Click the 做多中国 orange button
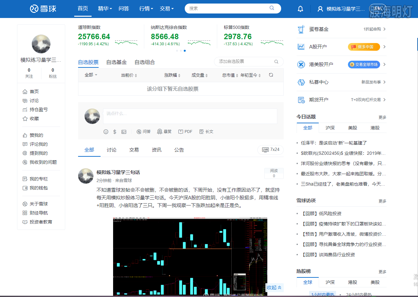418x297 pixels. [x=364, y=47]
